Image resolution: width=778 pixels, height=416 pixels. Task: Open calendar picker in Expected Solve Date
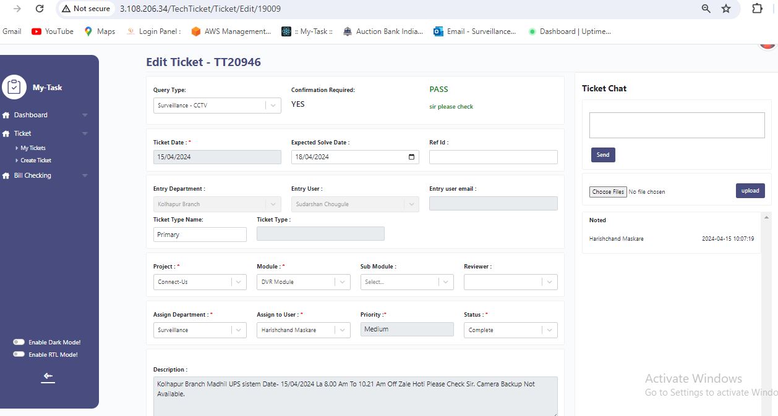click(x=412, y=157)
